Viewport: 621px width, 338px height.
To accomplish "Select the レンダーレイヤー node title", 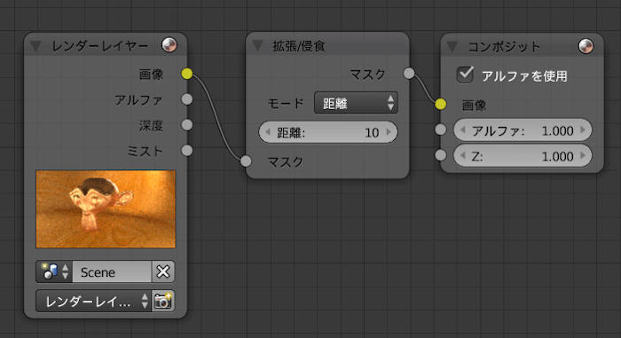I will tap(99, 46).
